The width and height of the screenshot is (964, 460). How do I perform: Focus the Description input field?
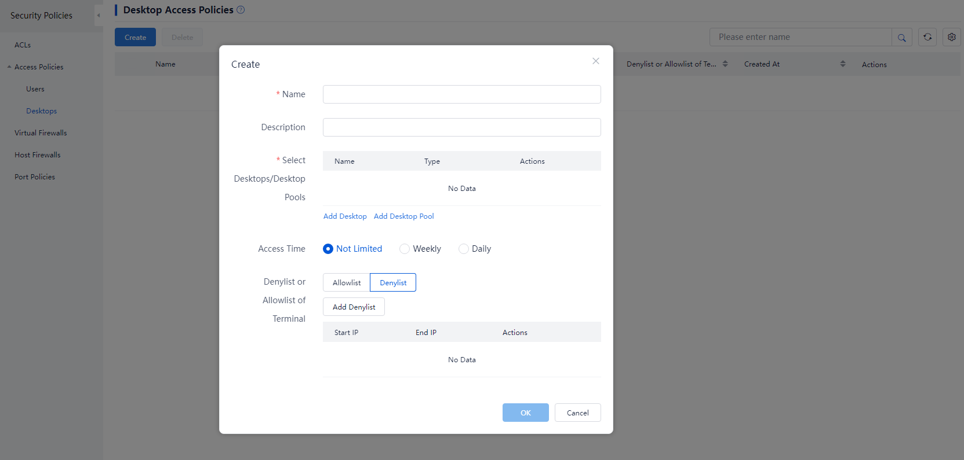(x=462, y=127)
